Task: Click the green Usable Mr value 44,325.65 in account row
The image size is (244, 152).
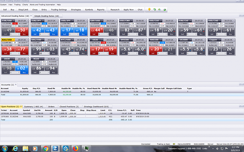Action: 67,91
